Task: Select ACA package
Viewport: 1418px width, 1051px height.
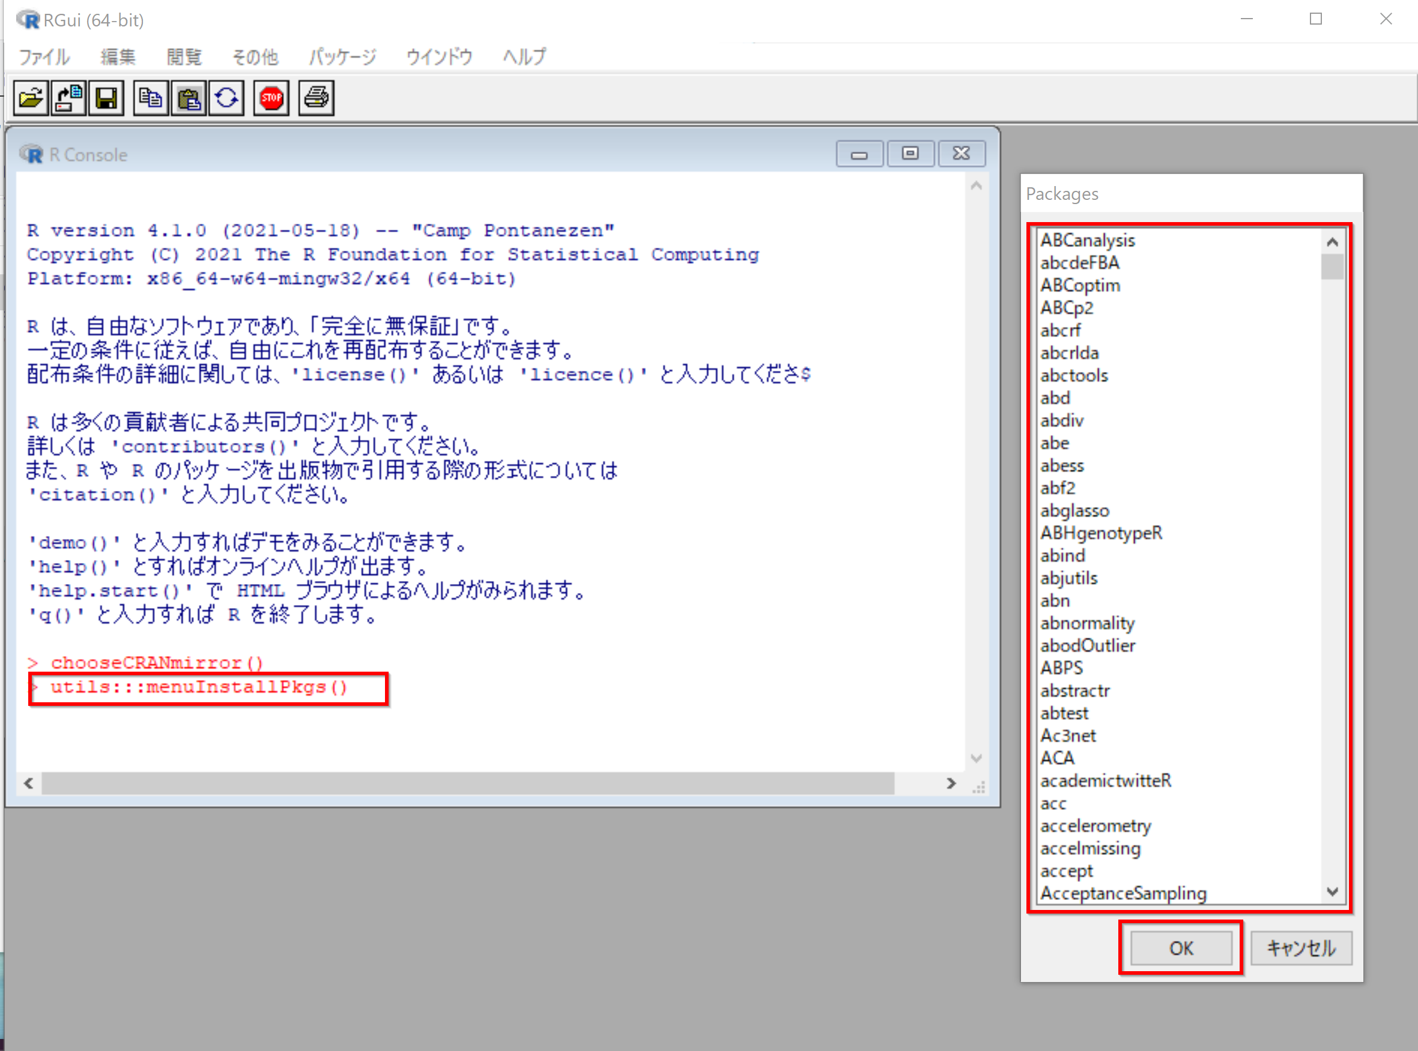Action: [x=1179, y=758]
